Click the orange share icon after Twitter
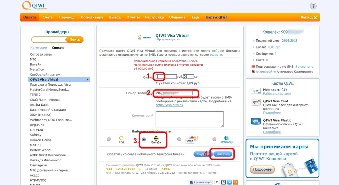 point(236,182)
